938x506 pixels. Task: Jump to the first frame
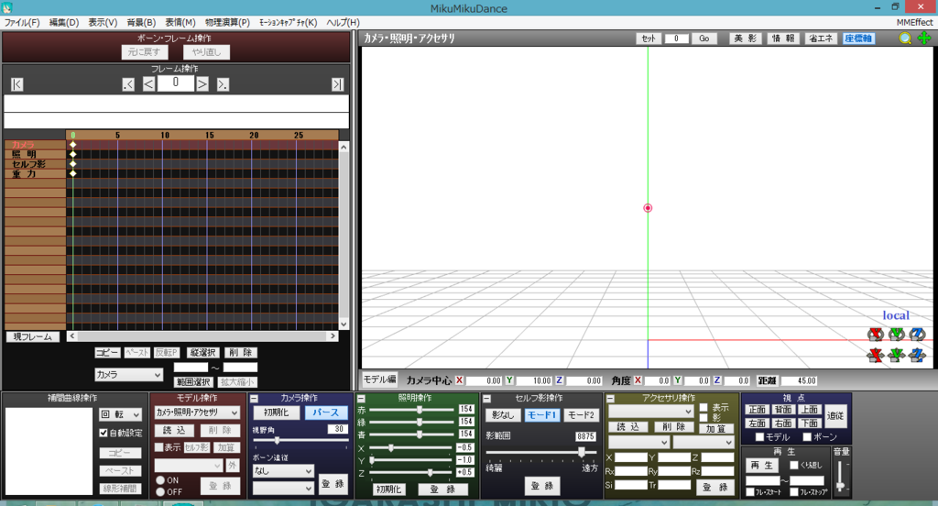click(x=16, y=84)
